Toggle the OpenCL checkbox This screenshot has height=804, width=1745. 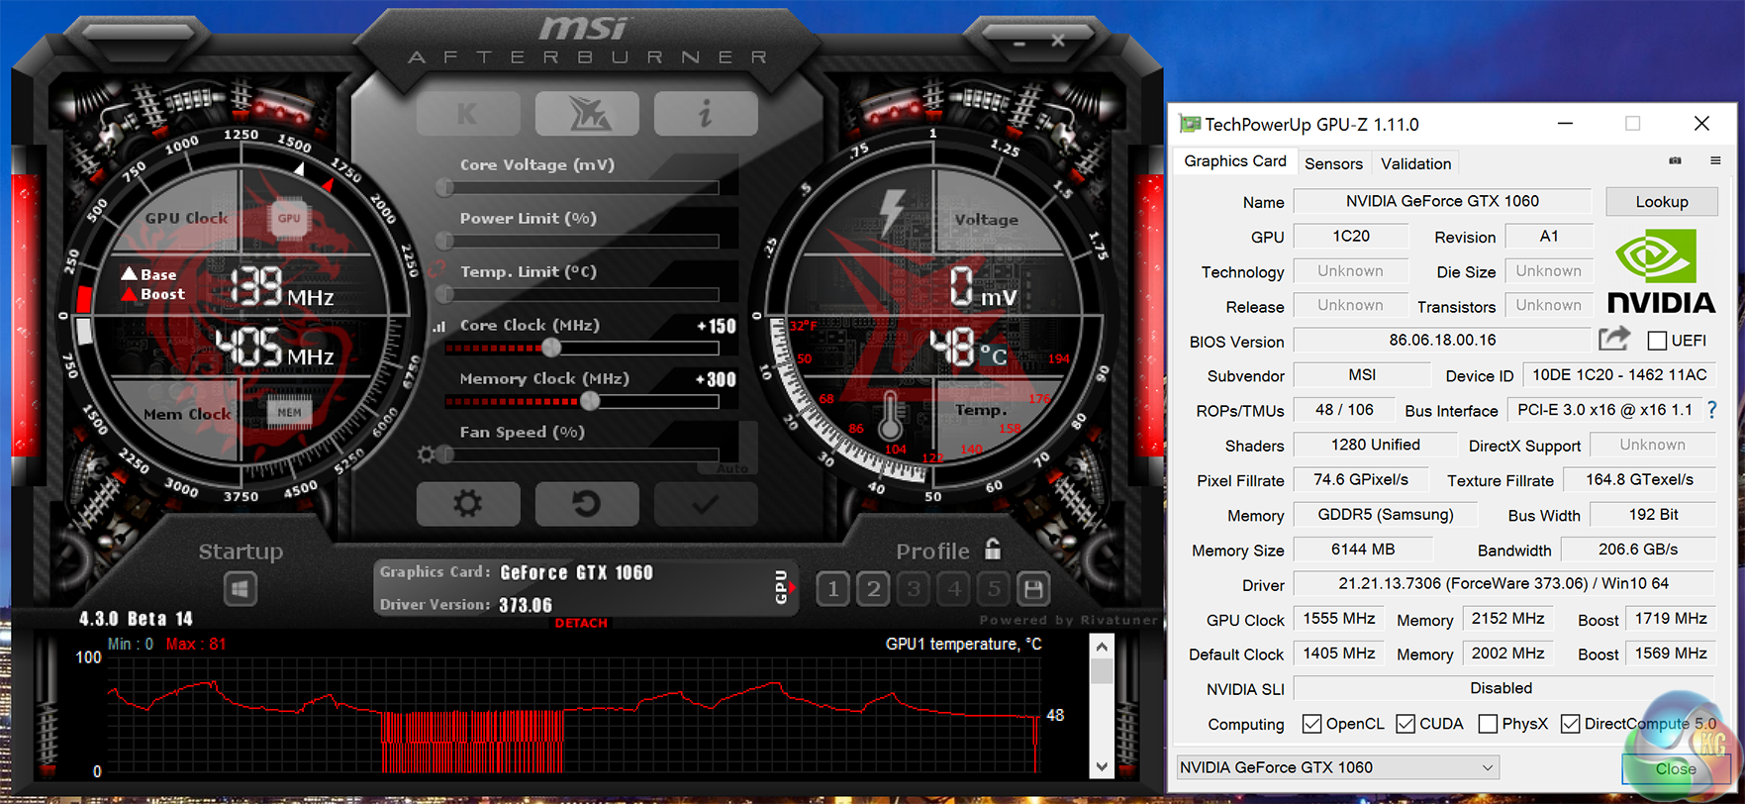tap(1312, 724)
